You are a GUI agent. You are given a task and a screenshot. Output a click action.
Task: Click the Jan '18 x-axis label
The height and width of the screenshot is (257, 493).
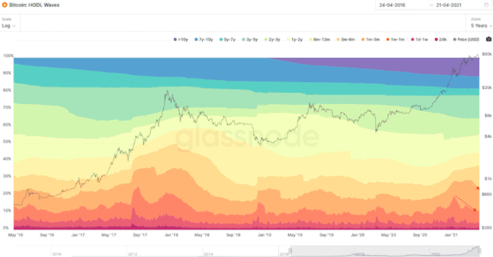[171, 235]
